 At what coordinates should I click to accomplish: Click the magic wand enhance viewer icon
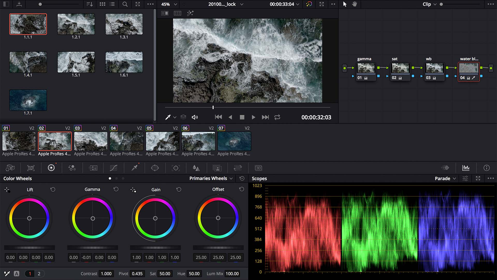[x=190, y=13]
